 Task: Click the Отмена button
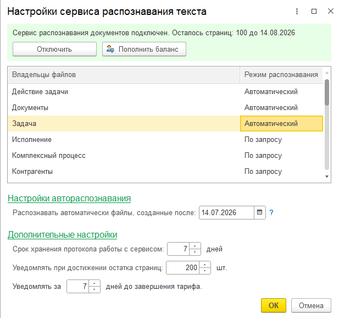click(311, 305)
